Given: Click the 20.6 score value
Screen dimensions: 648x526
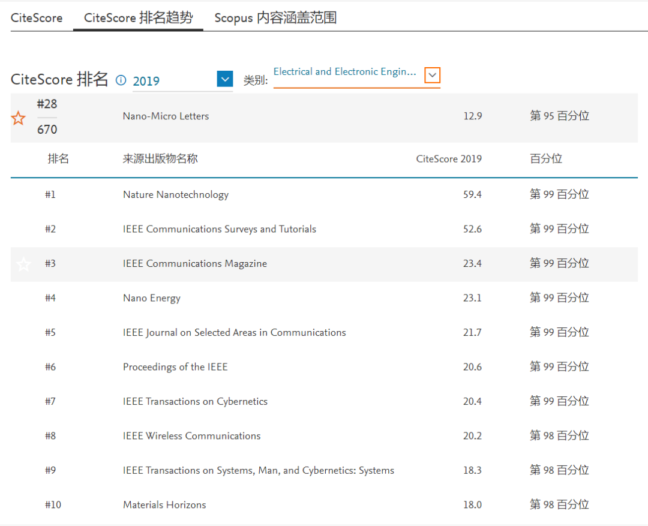Looking at the screenshot, I should 472,367.
